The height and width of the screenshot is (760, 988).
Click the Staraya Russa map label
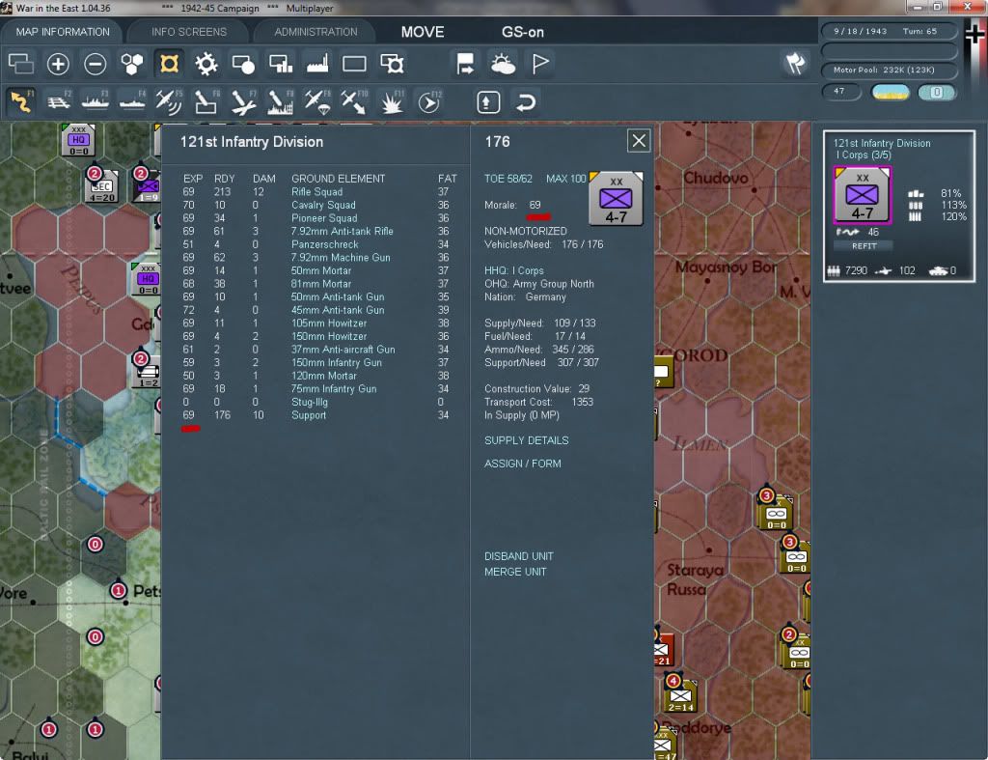tap(695, 579)
